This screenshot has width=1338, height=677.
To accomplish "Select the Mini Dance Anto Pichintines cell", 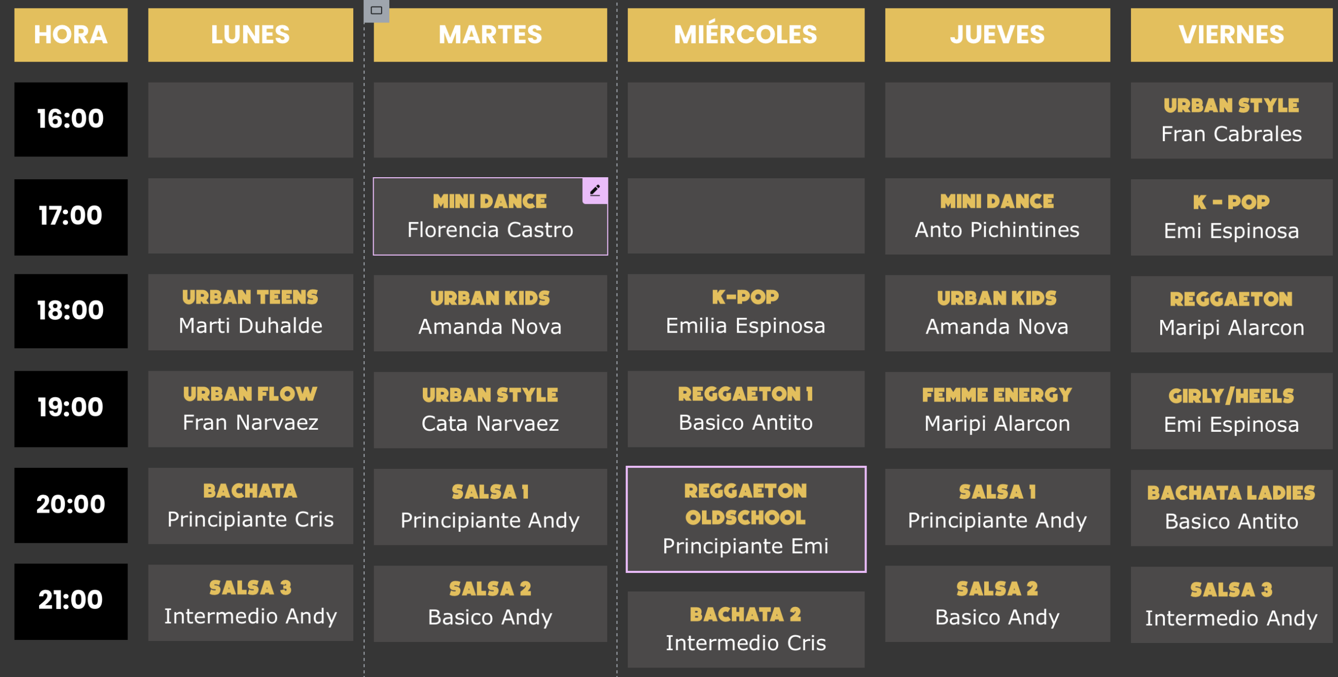I will (x=997, y=216).
